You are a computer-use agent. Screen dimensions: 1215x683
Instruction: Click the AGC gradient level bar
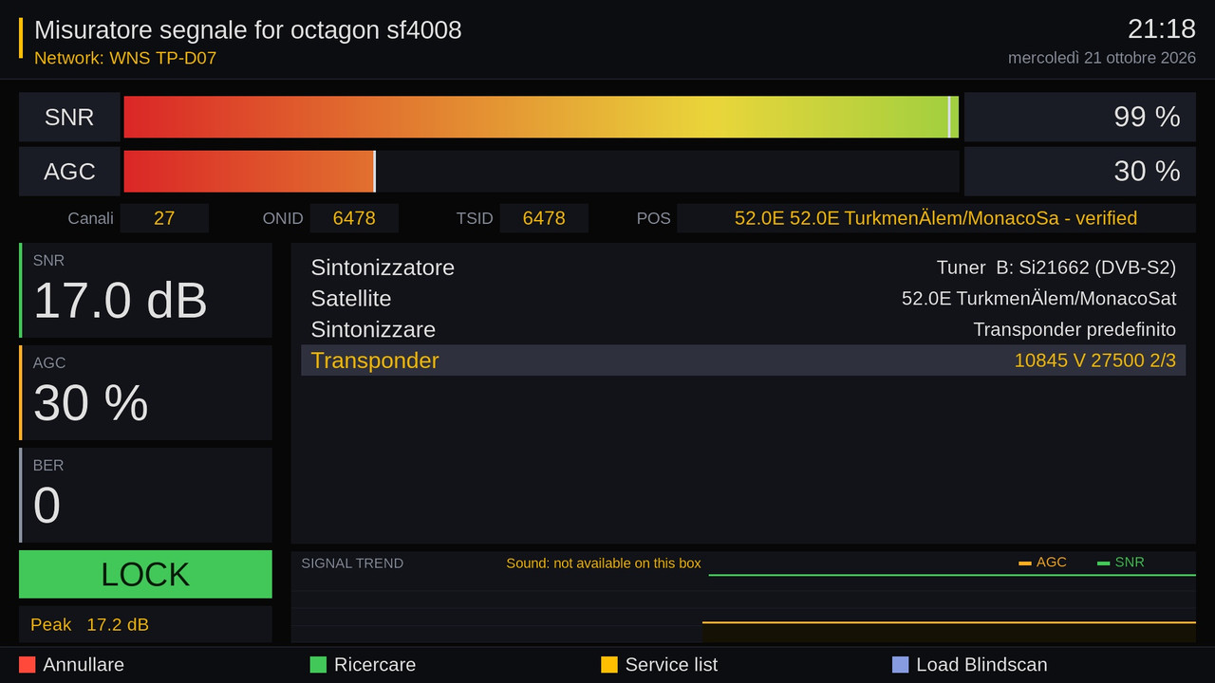(541, 171)
